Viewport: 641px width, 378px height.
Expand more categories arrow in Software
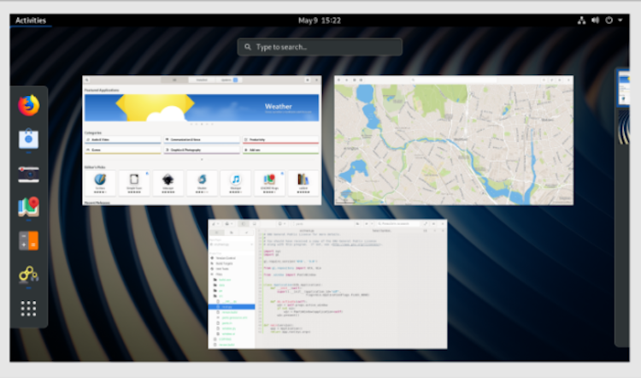coord(202,159)
